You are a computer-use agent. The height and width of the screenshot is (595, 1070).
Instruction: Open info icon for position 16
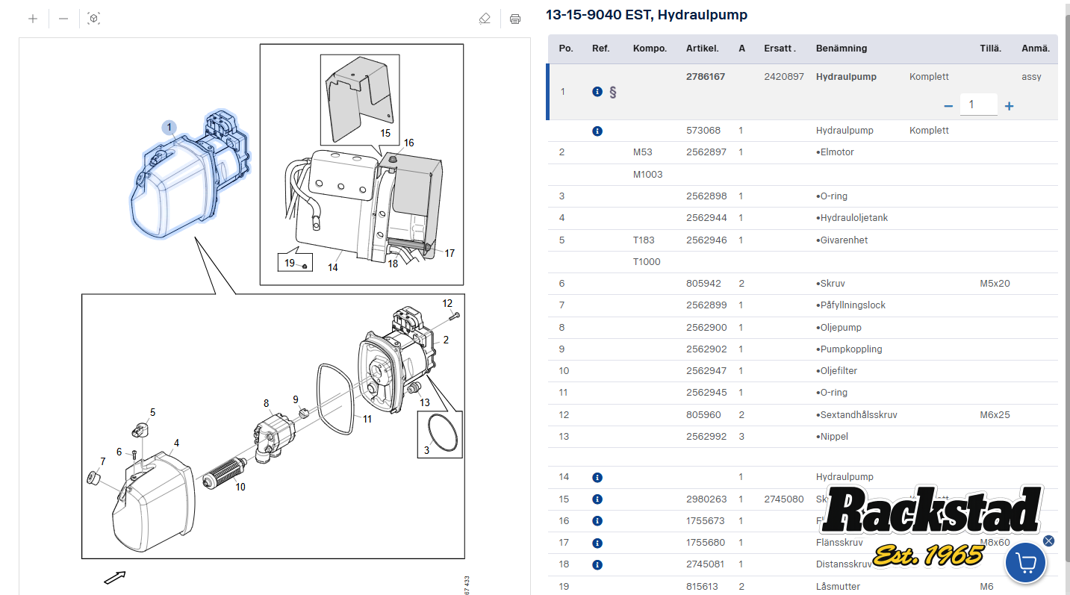(x=597, y=521)
